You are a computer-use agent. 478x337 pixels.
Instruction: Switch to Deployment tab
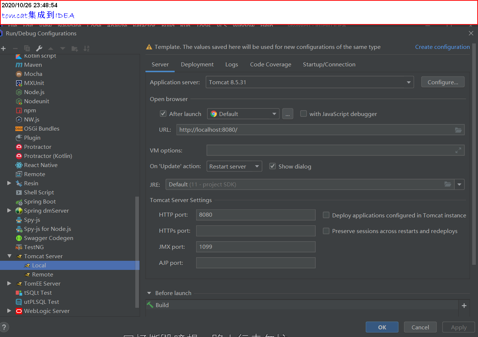pos(197,65)
